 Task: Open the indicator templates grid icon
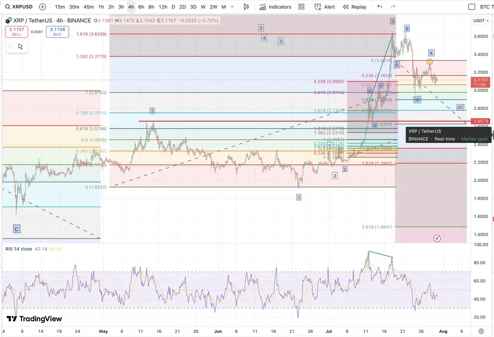pos(301,7)
